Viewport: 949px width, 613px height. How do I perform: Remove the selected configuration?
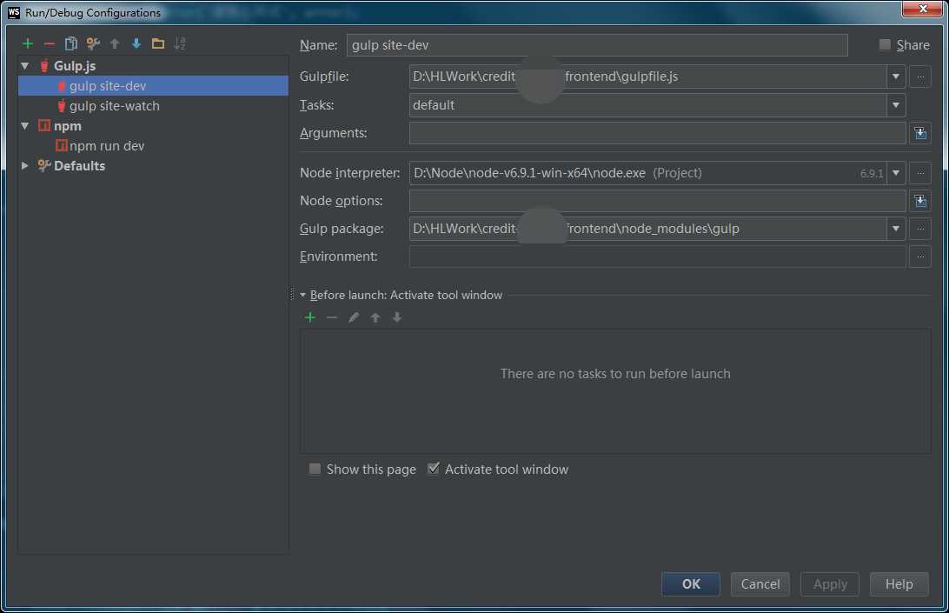click(49, 43)
